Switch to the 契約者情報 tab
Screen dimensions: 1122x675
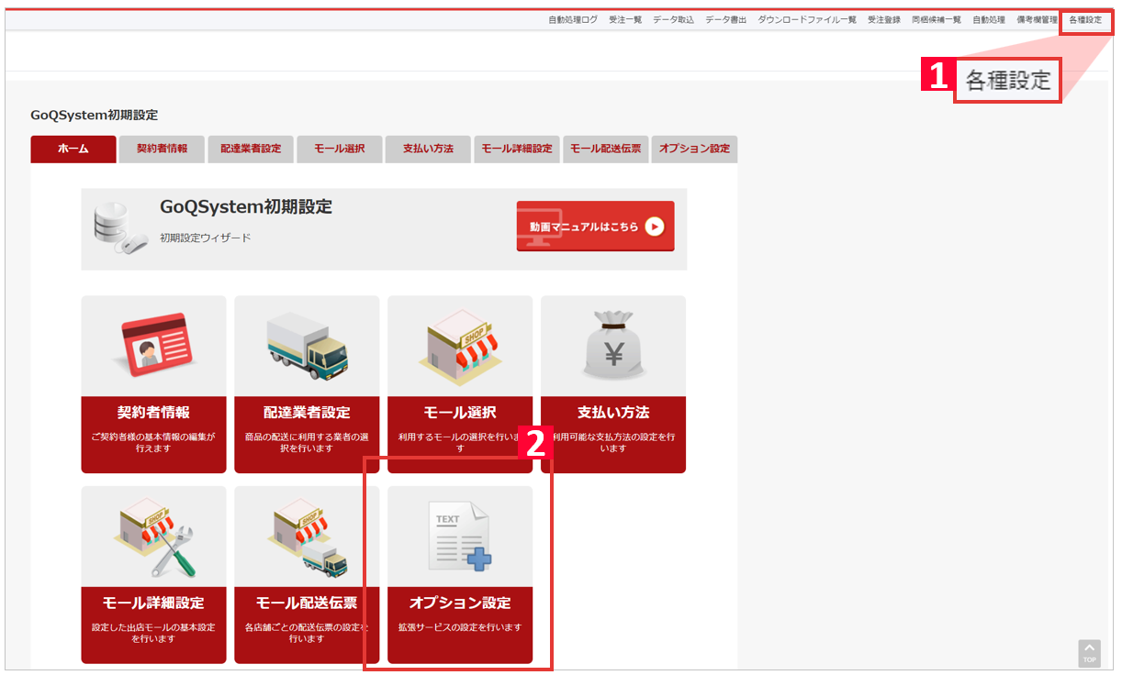163,149
